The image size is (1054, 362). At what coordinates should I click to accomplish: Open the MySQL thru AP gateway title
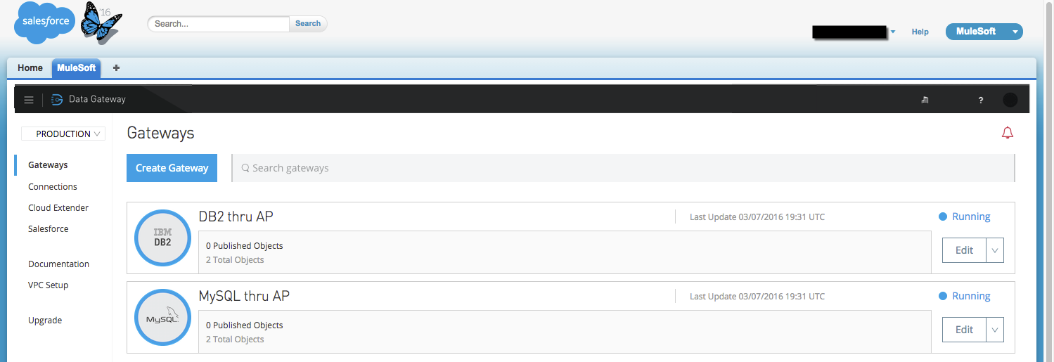(x=244, y=296)
